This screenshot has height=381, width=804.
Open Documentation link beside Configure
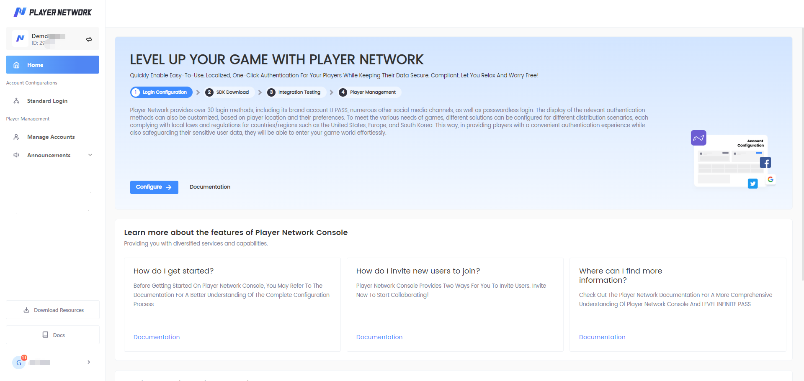tap(210, 187)
